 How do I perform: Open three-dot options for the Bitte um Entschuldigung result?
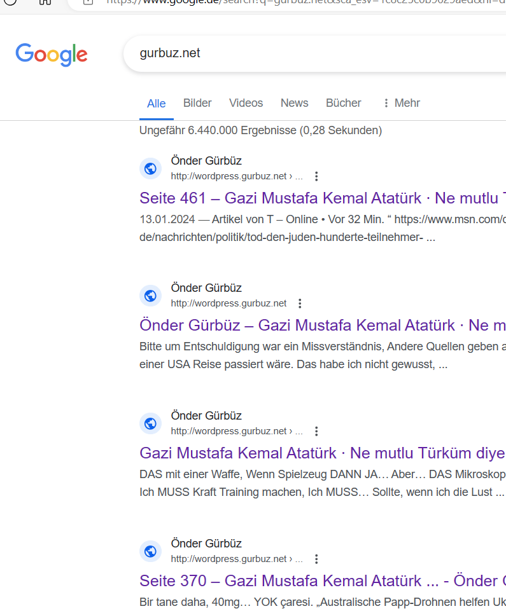click(300, 303)
